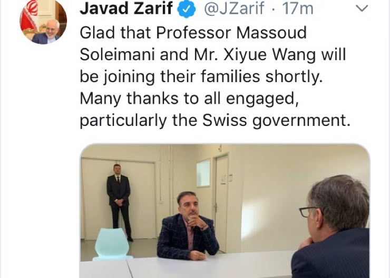Click the 'Many thanks to all engaged' line
This screenshot has height=278, width=390.
(x=189, y=98)
